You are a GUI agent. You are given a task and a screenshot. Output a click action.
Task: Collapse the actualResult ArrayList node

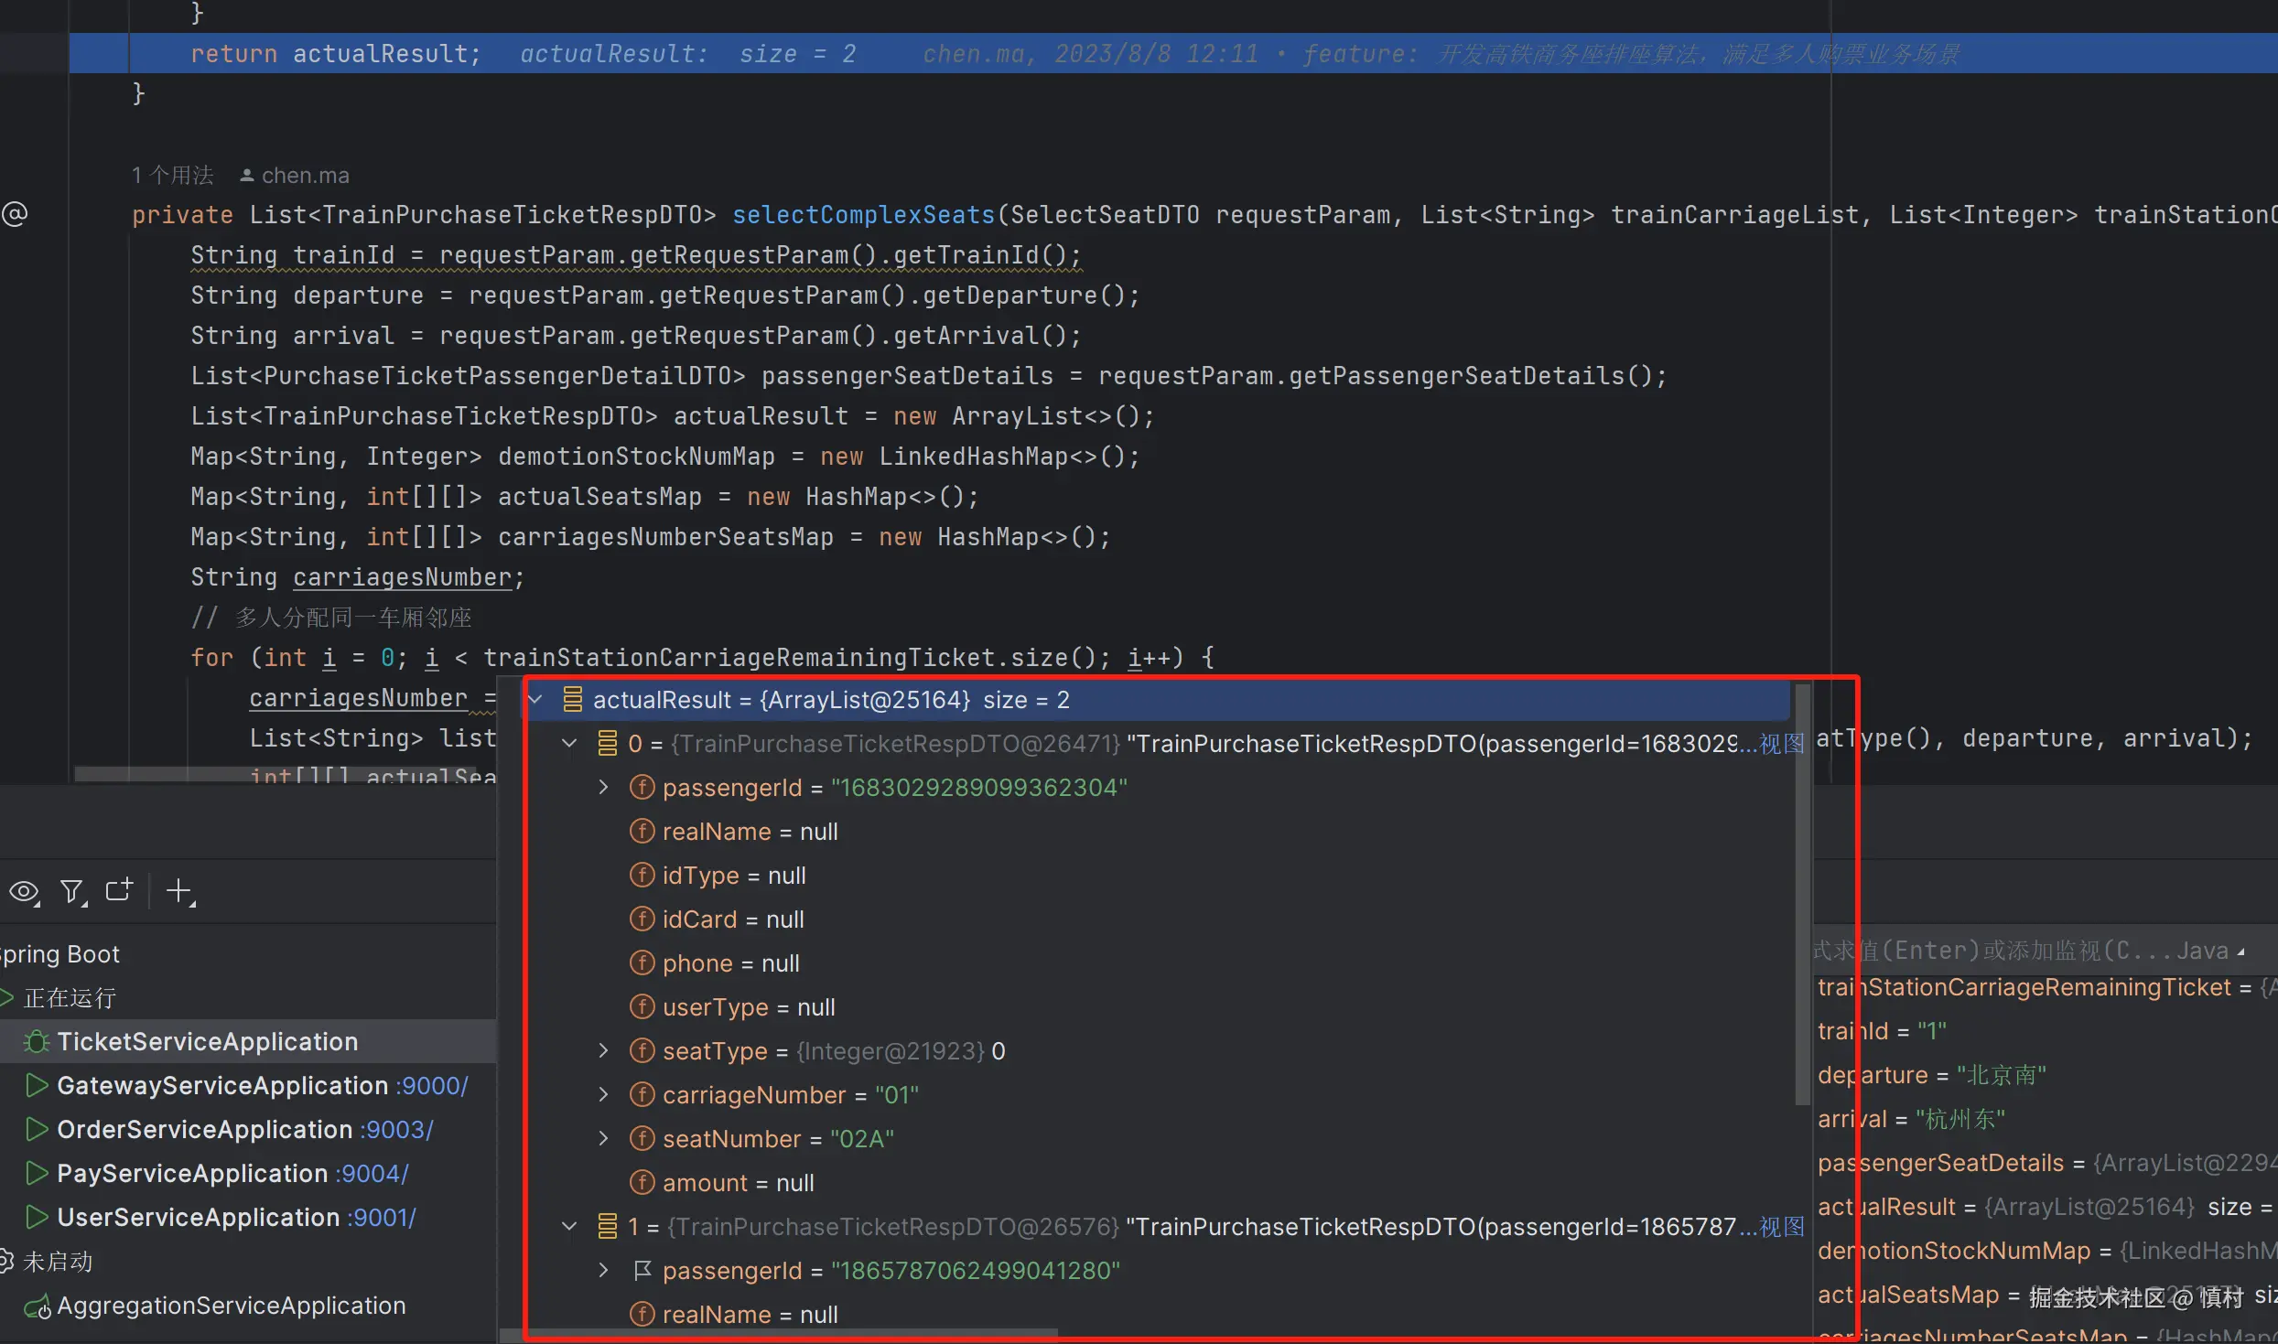[x=536, y=700]
